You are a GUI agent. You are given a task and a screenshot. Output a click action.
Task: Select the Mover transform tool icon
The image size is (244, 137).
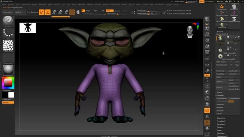point(54,12)
